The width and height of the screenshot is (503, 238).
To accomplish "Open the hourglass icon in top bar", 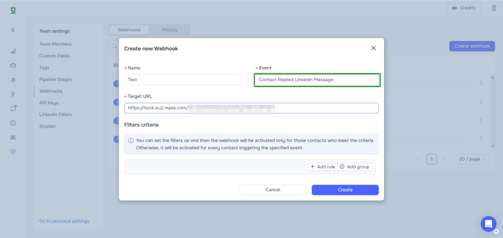I will pos(494,8).
